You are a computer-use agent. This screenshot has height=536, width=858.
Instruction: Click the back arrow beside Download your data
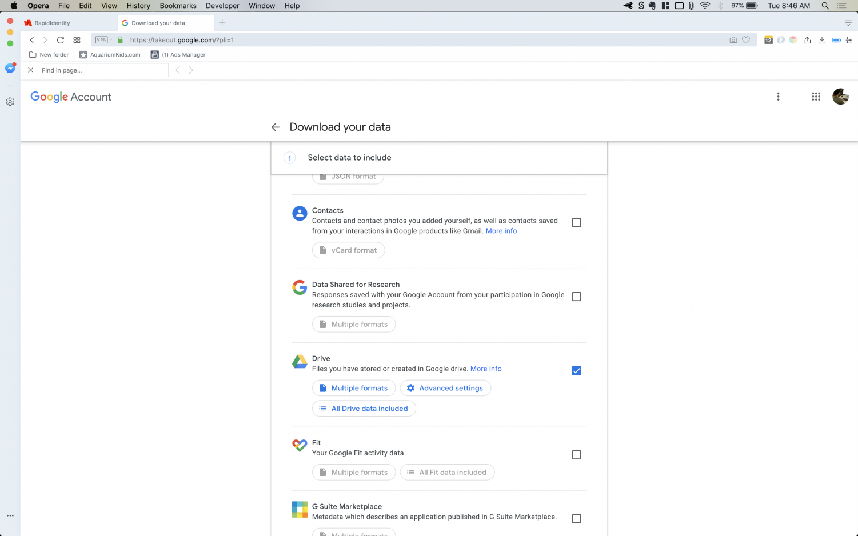(276, 127)
